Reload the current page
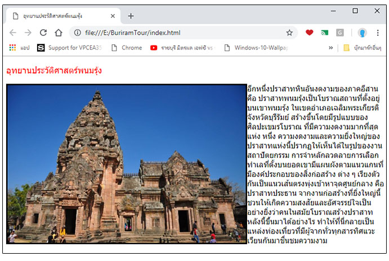Screen dimensions: 389x261 (x=43, y=33)
